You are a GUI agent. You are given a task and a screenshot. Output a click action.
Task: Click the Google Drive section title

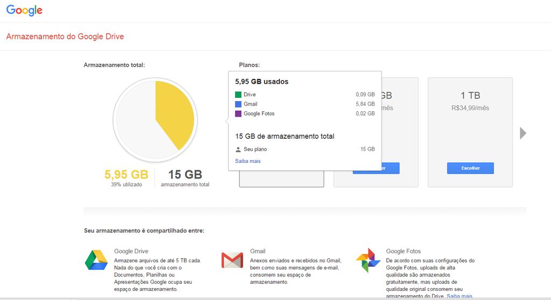coord(131,251)
